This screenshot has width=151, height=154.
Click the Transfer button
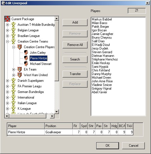(x=75, y=74)
